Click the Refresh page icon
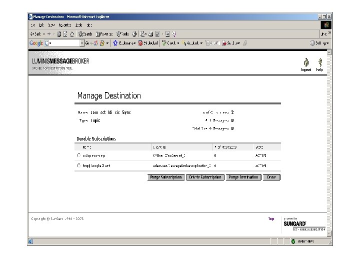Screen dimensions: 360x270 [65, 34]
